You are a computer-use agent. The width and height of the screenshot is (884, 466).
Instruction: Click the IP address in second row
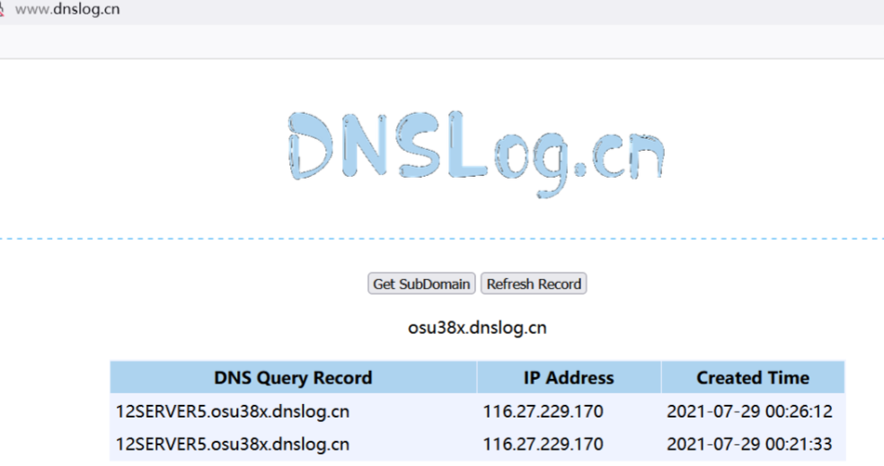coord(543,444)
